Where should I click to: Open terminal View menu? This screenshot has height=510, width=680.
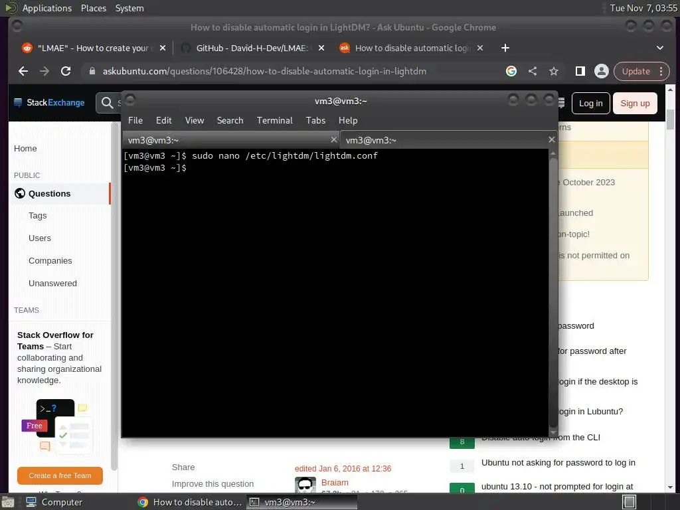[195, 120]
